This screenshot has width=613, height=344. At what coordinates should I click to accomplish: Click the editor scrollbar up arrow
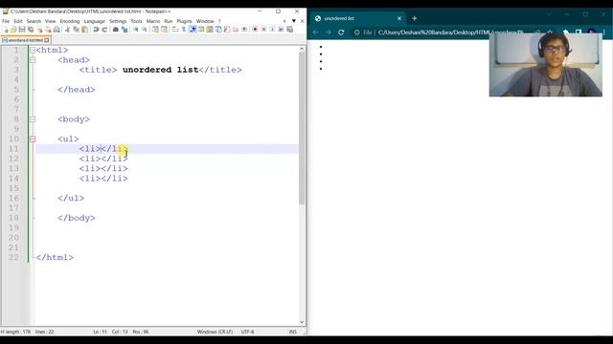(302, 49)
